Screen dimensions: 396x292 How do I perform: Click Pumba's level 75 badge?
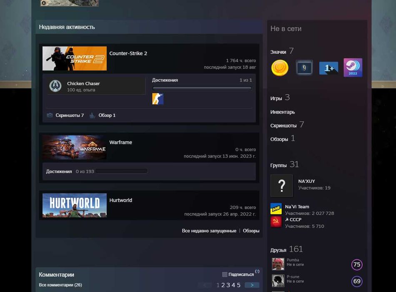click(357, 264)
